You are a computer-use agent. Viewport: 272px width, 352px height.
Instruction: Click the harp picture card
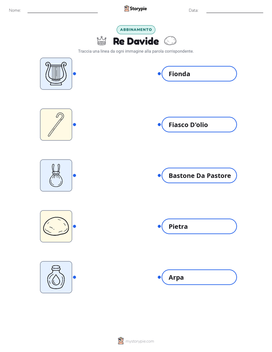tap(56, 74)
